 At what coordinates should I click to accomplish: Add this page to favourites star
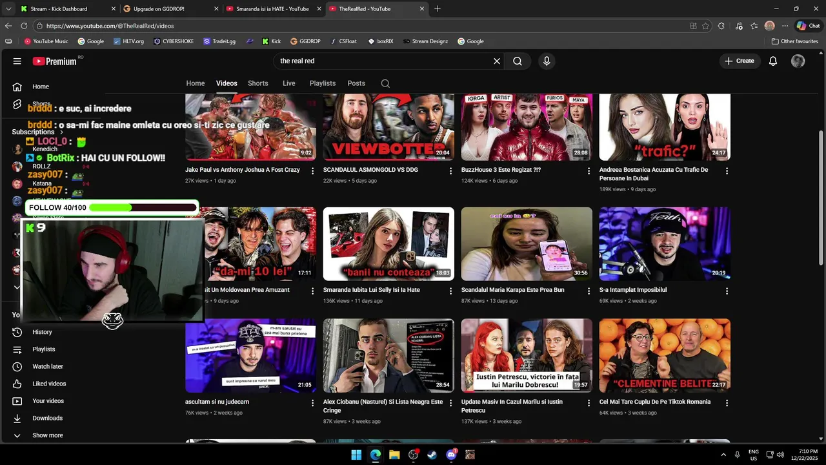point(705,26)
